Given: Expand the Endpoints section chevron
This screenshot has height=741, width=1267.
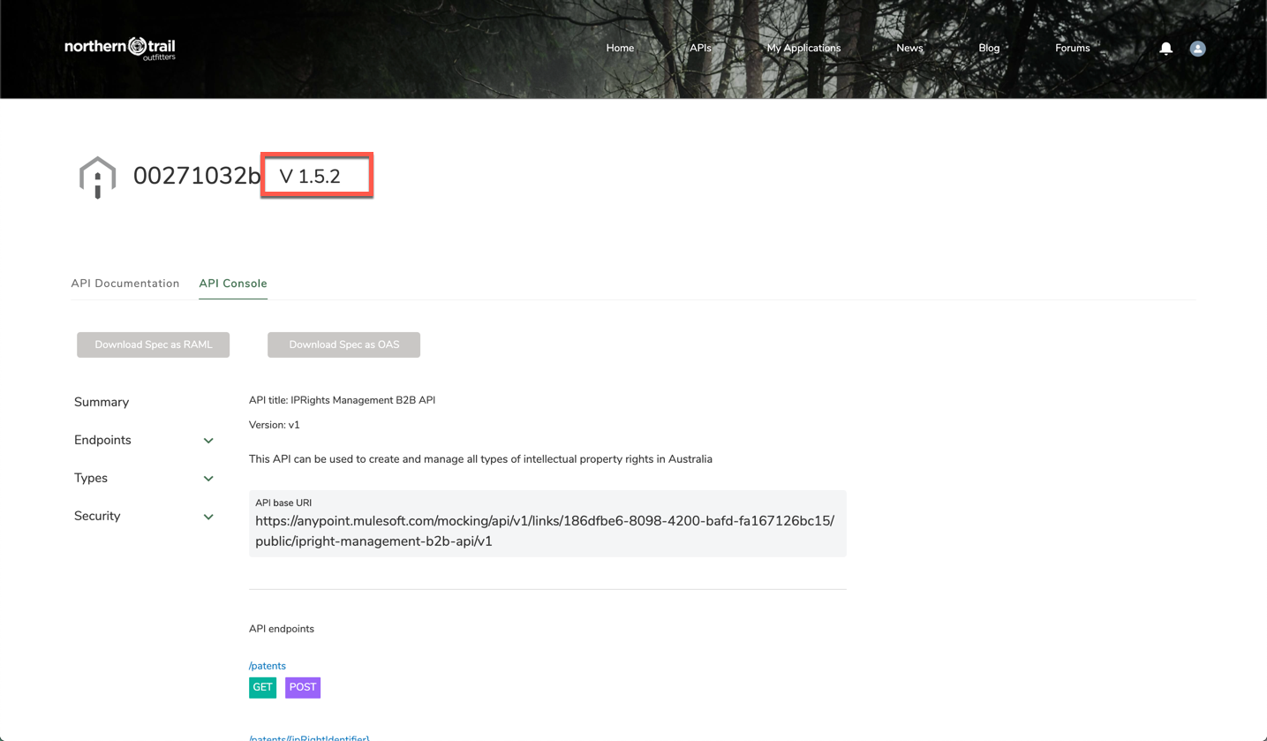Looking at the screenshot, I should (x=208, y=441).
